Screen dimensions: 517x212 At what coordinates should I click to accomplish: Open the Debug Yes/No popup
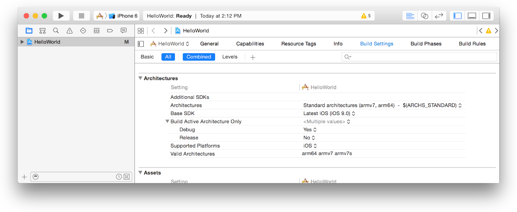310,130
